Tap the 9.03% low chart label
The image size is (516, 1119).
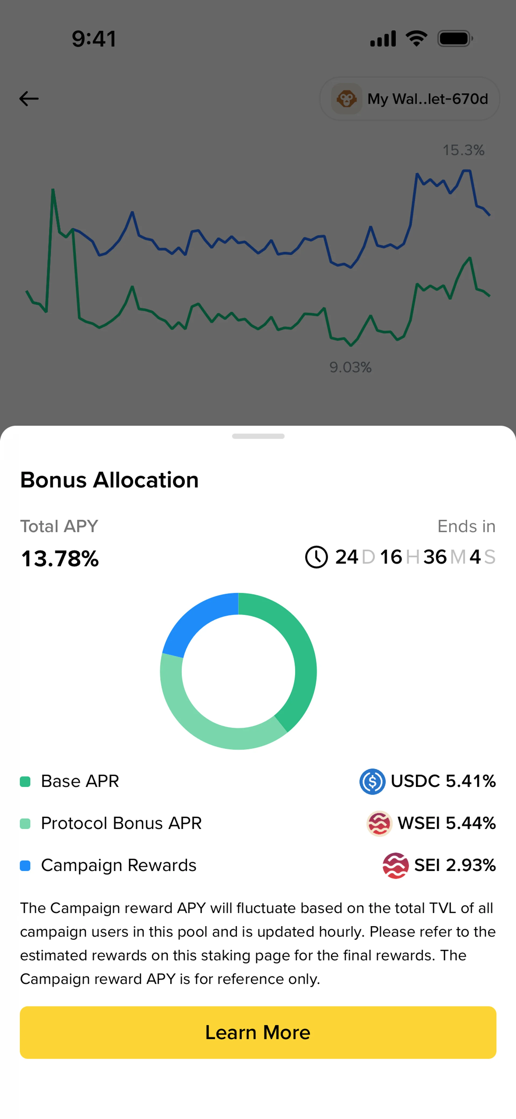tap(350, 368)
